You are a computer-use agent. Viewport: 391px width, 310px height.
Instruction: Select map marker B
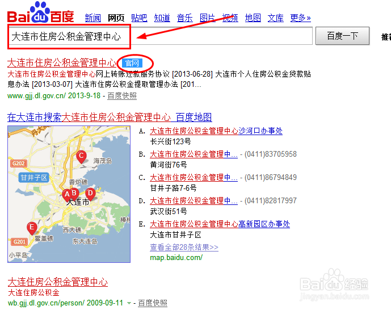[74, 194]
